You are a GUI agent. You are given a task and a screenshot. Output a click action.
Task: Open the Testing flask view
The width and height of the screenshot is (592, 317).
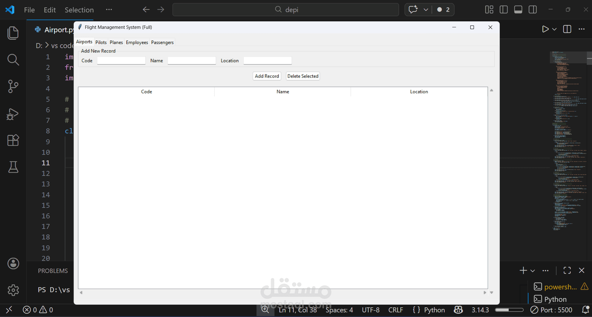pos(13,167)
